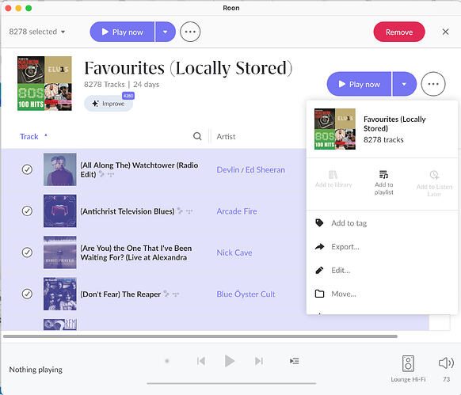Uncheck (Don't Fear) The Reaper track
This screenshot has height=395, width=461.
(27, 294)
